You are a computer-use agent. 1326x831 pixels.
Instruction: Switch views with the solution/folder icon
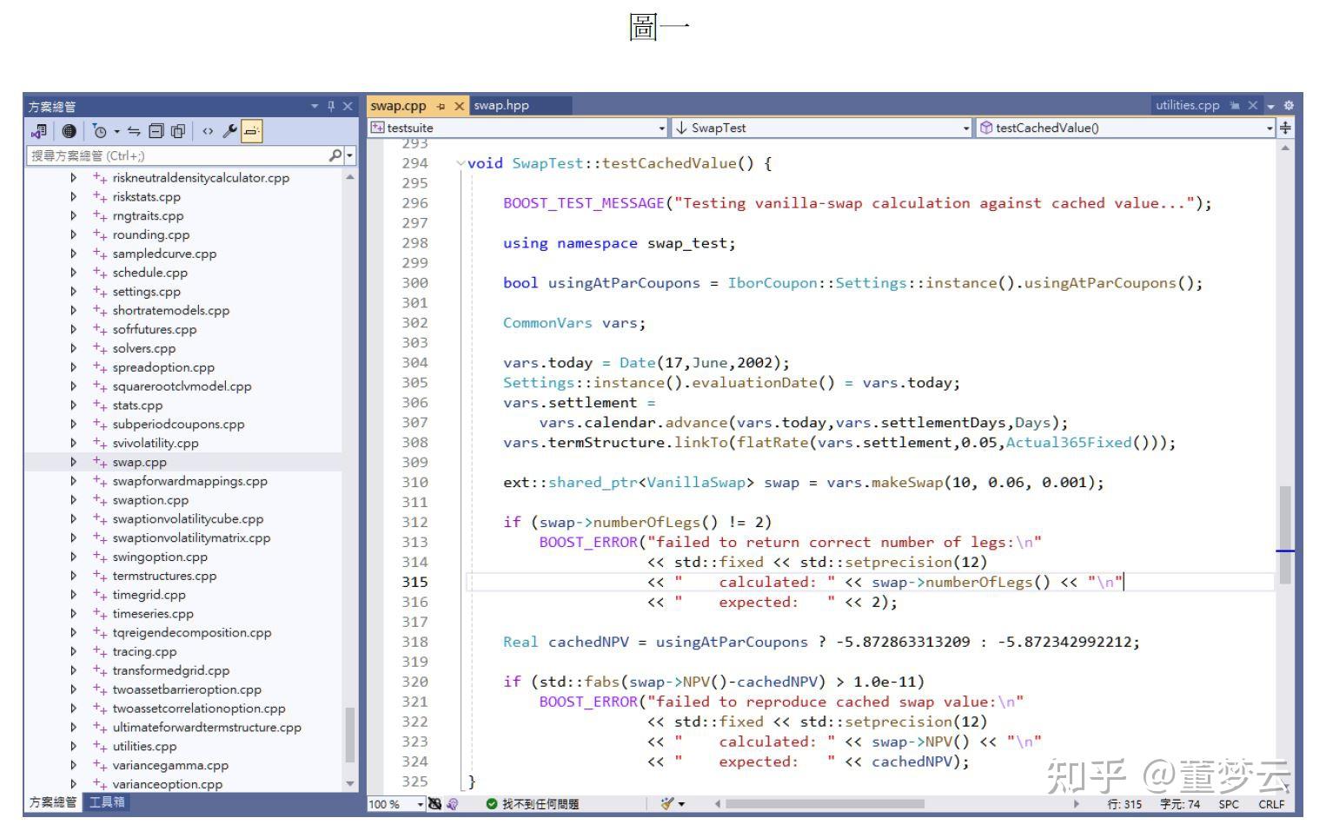point(39,131)
